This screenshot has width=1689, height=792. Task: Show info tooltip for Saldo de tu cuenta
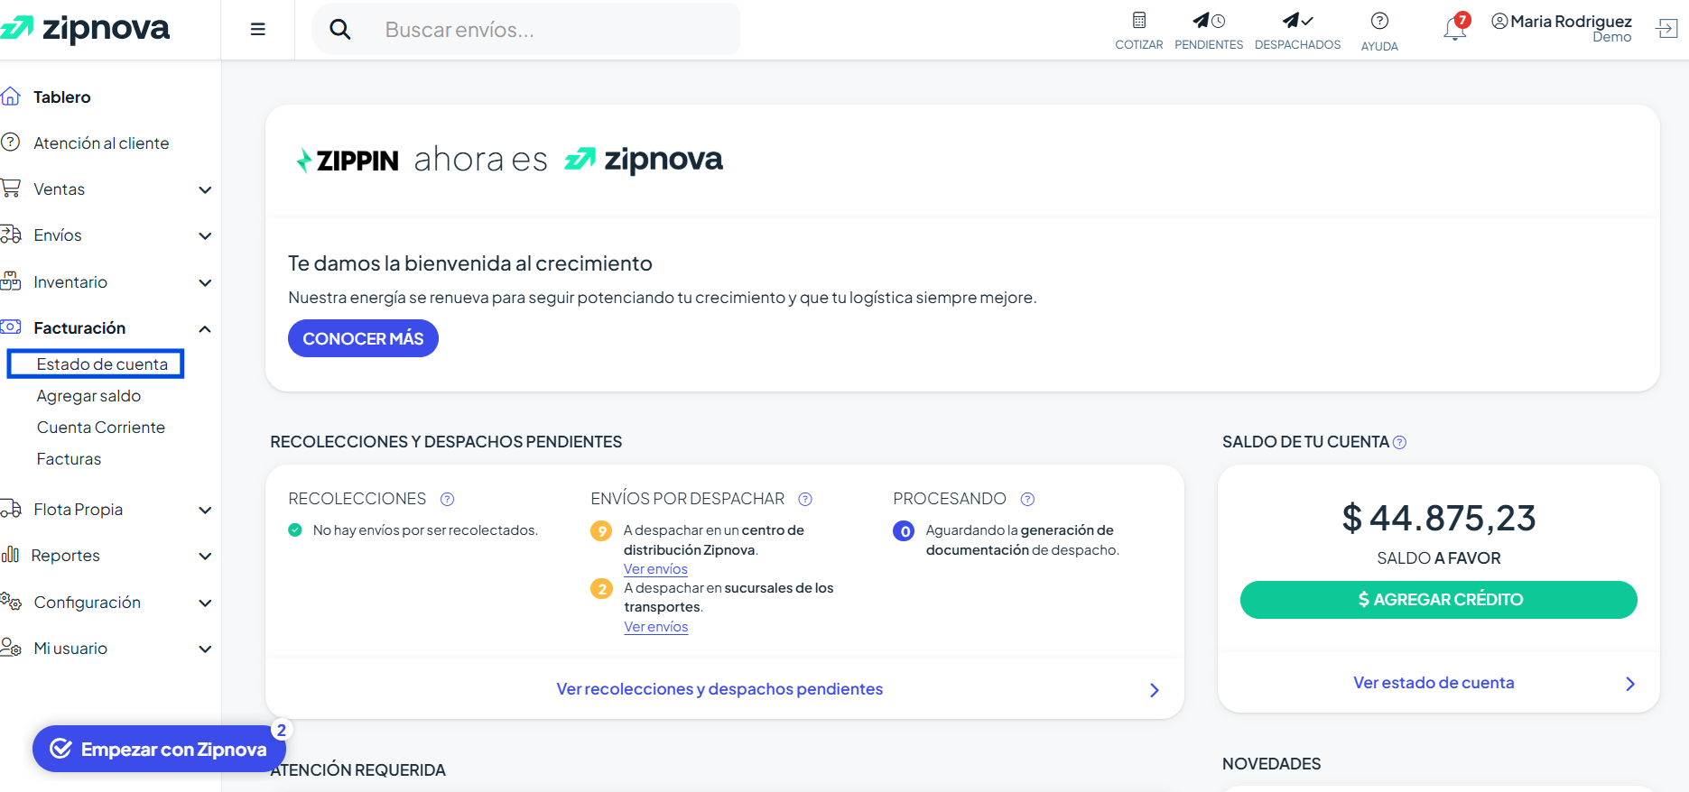point(1399,442)
